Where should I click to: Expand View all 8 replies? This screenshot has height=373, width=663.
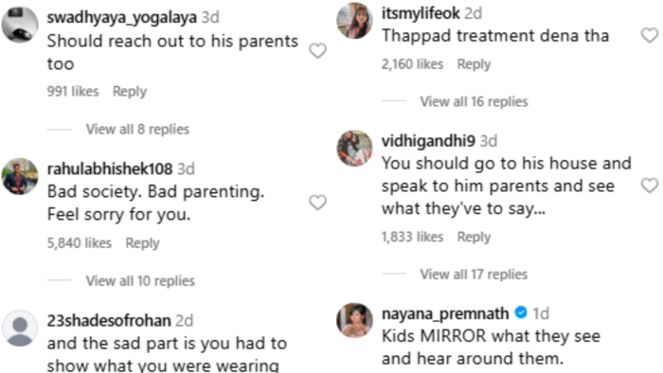pos(137,129)
